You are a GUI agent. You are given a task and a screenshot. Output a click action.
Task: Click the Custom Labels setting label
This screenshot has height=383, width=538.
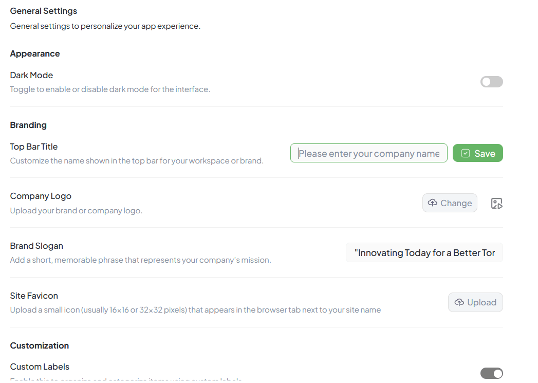[40, 367]
